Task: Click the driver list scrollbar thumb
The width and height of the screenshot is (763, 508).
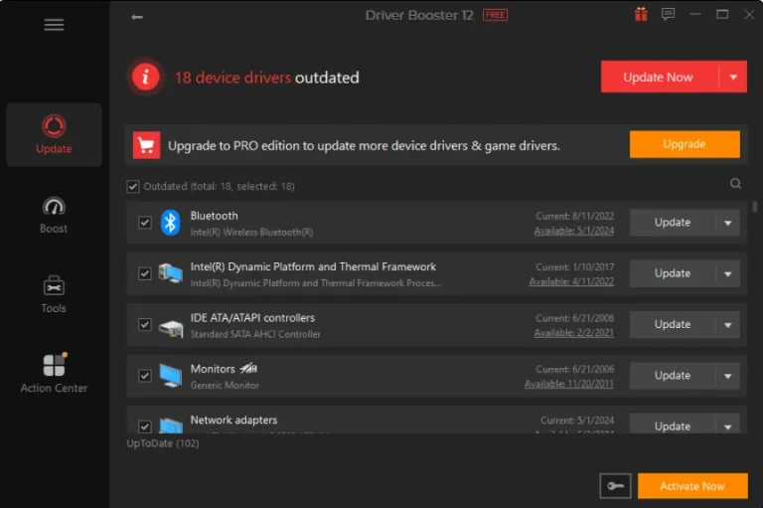Action: pyautogui.click(x=755, y=207)
